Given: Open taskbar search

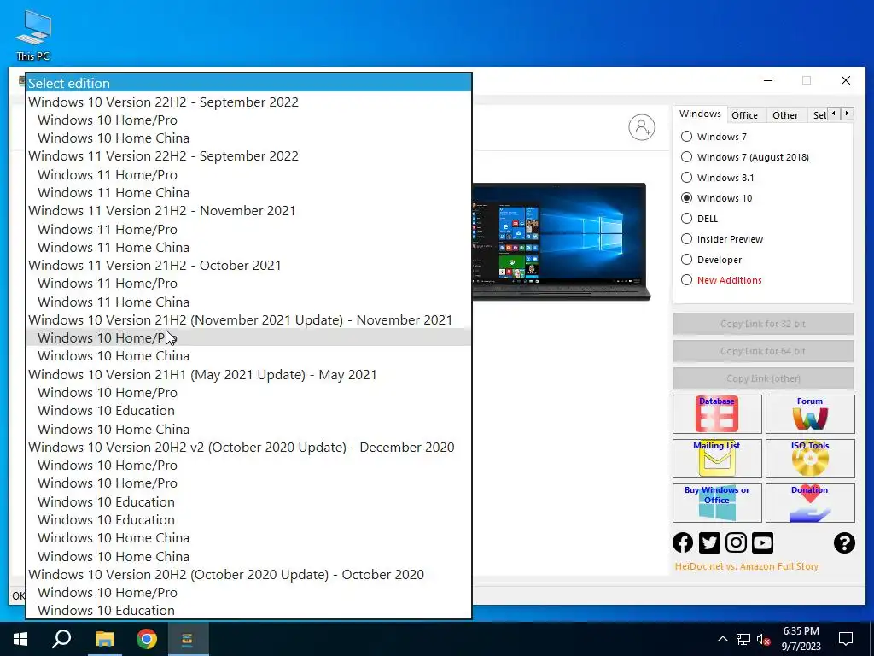Looking at the screenshot, I should 61,639.
